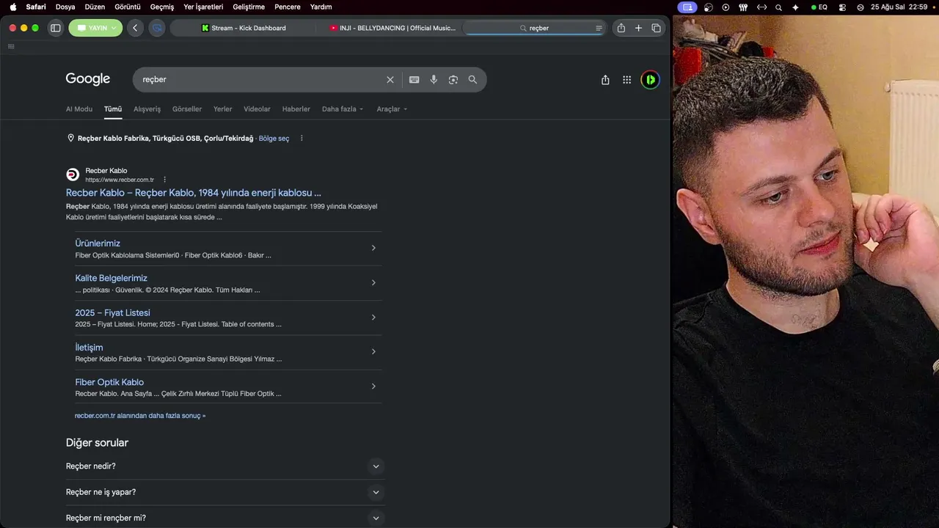Open the Dosya menu

(65, 7)
